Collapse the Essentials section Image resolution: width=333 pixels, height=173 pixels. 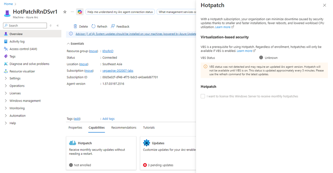(68, 44)
